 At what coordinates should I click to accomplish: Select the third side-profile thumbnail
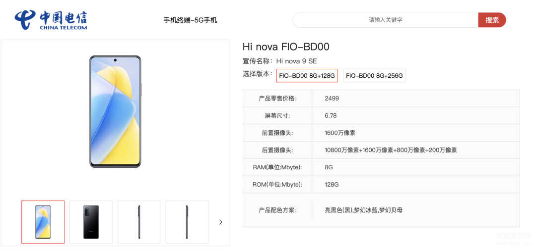pyautogui.click(x=139, y=222)
